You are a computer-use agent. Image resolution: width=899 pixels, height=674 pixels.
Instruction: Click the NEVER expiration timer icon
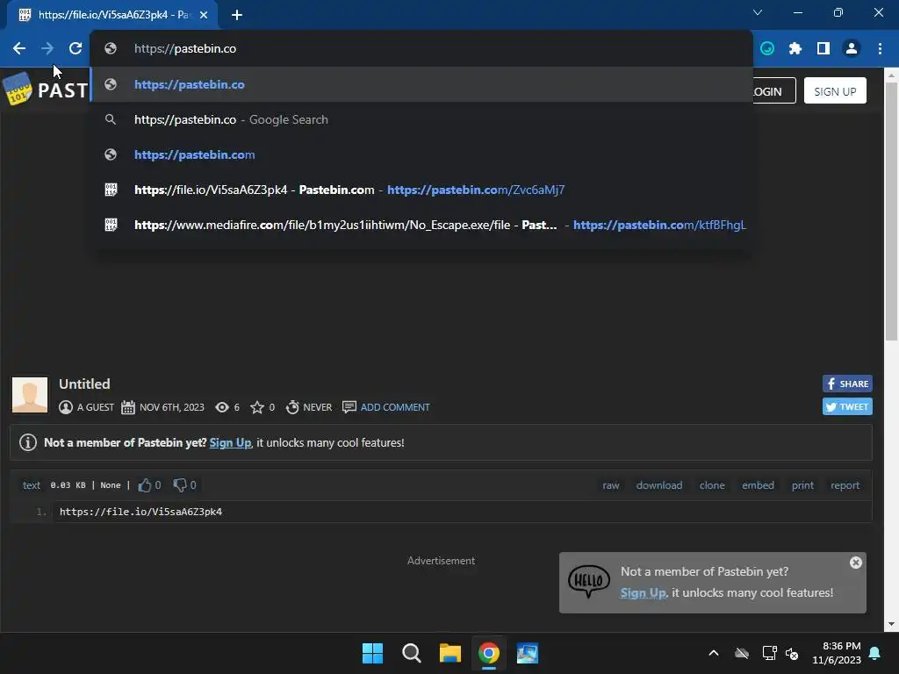pos(292,407)
